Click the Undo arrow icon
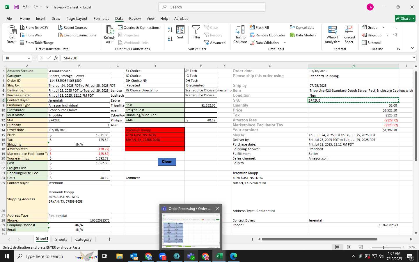The height and width of the screenshot is (262, 419). tap(25, 7)
